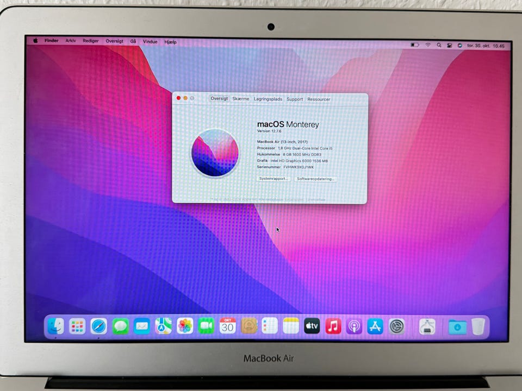Click the date and time in menu bar
The width and height of the screenshot is (522, 391).
pos(486,46)
